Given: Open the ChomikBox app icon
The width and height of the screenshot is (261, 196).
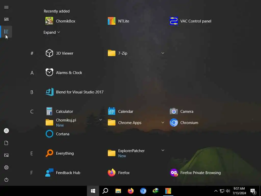Looking at the screenshot, I should (x=49, y=21).
